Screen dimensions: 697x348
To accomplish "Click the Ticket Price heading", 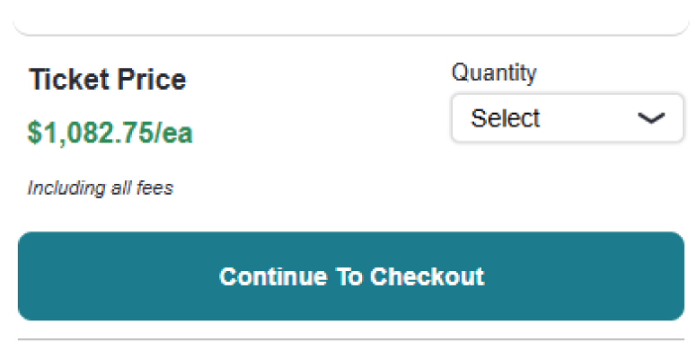I will tap(107, 79).
